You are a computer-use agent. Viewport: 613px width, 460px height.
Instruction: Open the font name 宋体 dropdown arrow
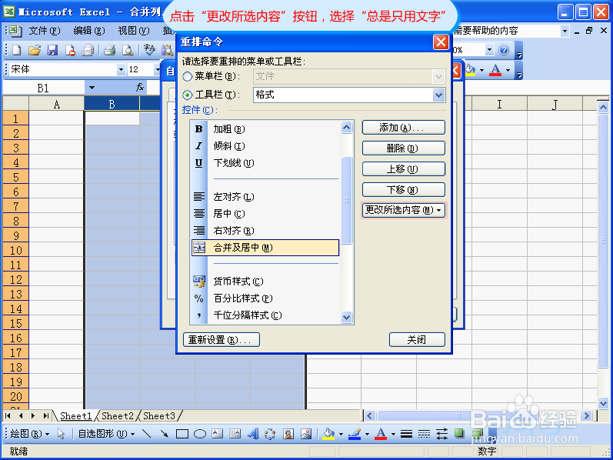tap(122, 70)
